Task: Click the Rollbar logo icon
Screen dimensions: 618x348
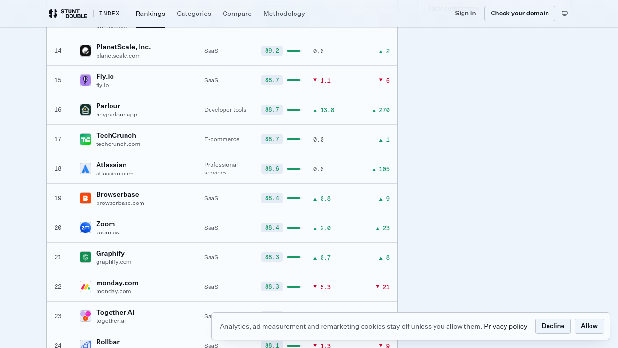Action: pyautogui.click(x=85, y=344)
